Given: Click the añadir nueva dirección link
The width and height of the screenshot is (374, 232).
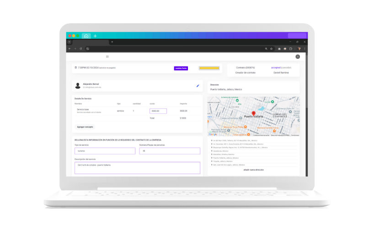Looking at the screenshot, I should (253, 170).
